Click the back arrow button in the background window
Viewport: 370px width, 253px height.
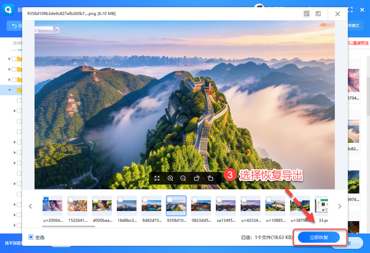[14, 25]
